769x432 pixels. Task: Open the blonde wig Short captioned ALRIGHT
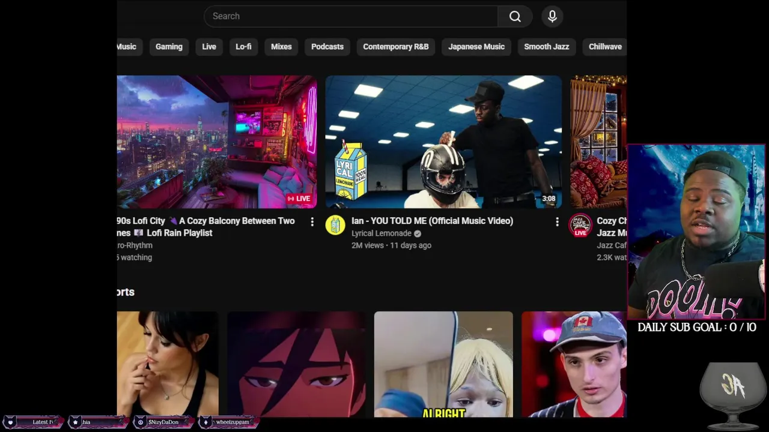(443, 364)
